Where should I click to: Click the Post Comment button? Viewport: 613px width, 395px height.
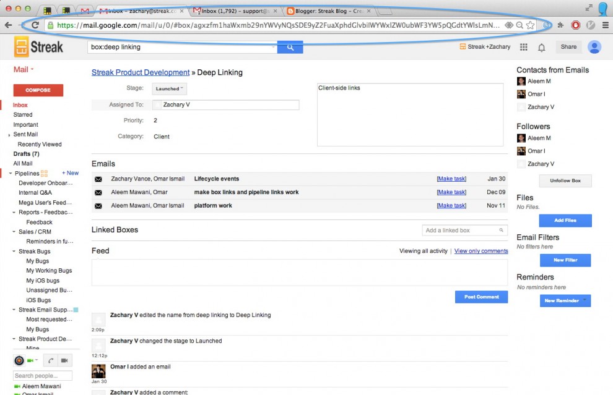coord(481,297)
